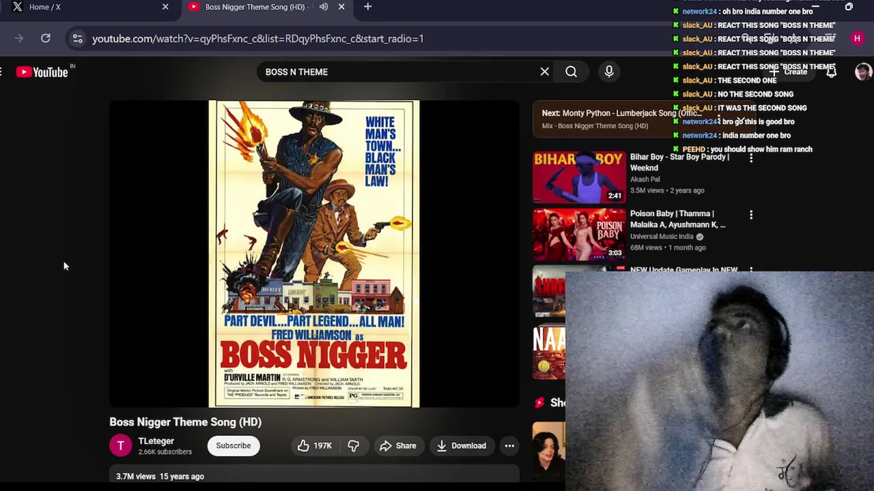Click the Download button
874x491 pixels.
coord(462,446)
